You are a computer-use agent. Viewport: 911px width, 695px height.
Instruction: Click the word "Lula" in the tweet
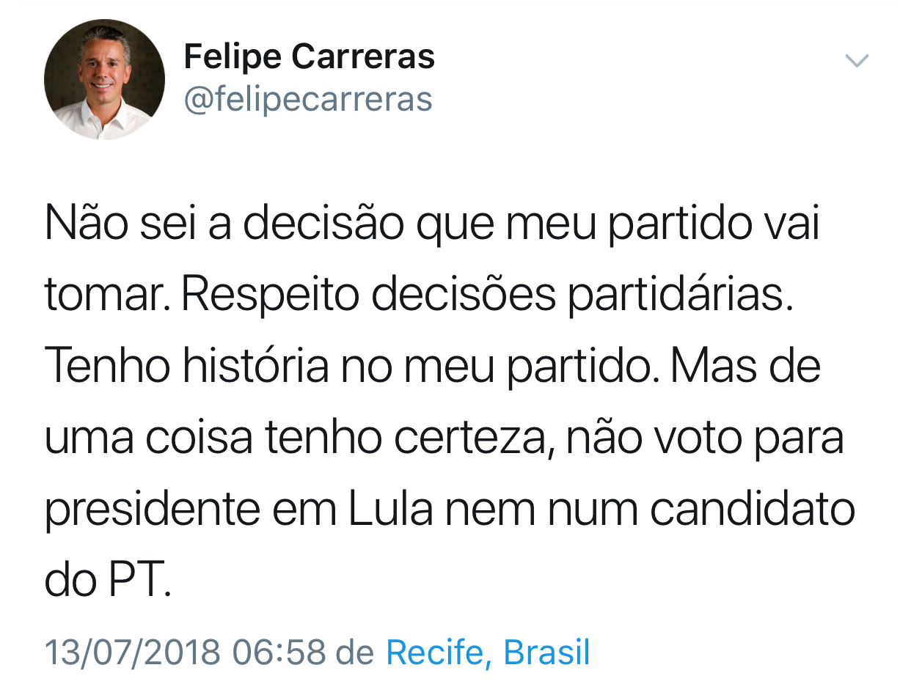pos(391,510)
